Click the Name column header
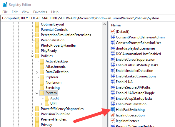 (x=116, y=25)
